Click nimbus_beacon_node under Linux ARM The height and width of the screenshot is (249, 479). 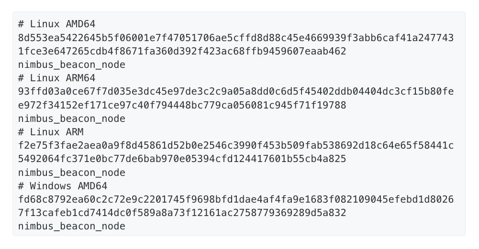tap(72, 173)
